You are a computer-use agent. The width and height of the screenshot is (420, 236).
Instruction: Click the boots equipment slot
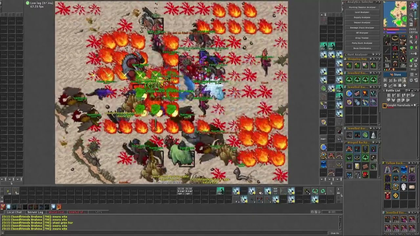coord(395,63)
